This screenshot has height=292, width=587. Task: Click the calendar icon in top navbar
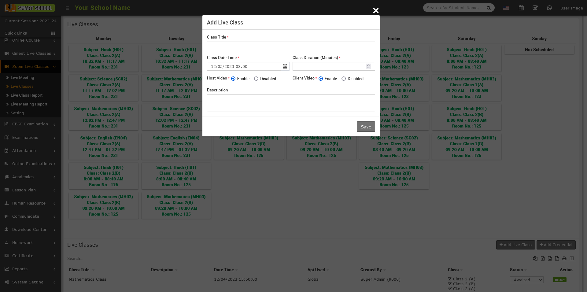tap(521, 8)
